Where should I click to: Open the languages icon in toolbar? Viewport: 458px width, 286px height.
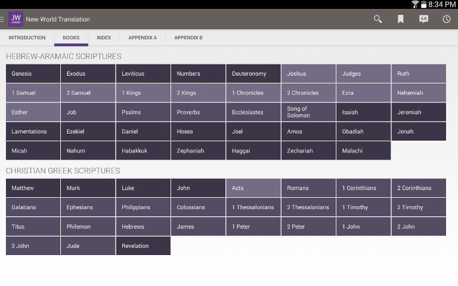[x=423, y=19]
